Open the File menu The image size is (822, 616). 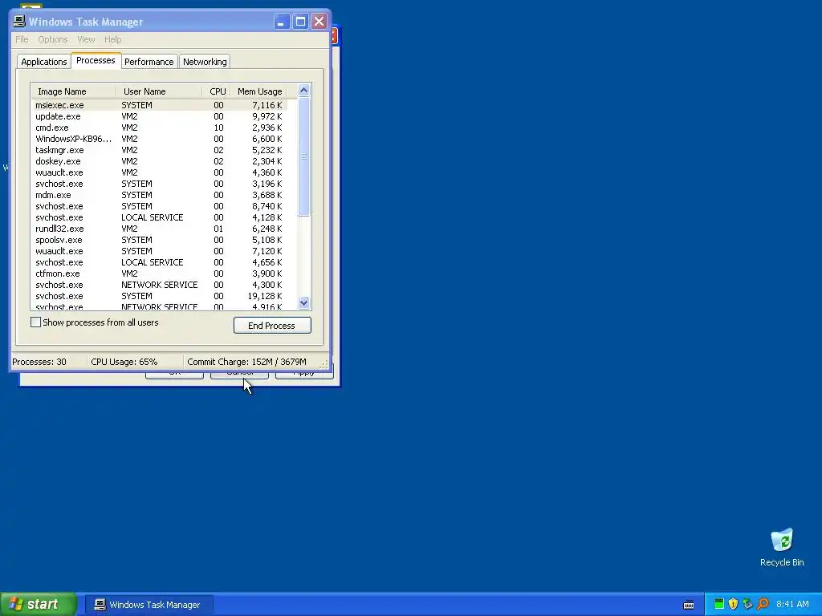click(22, 39)
